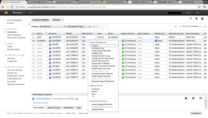Check the box for the work instance
This screenshot has width=208, height=118.
tap(33, 37)
